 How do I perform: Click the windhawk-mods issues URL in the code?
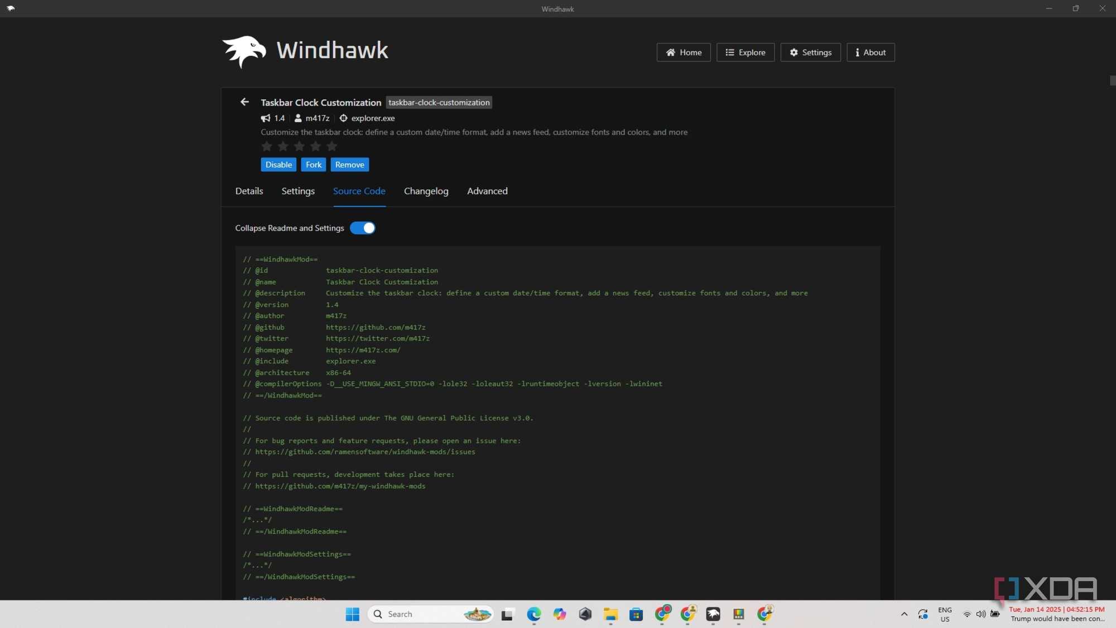pos(365,452)
